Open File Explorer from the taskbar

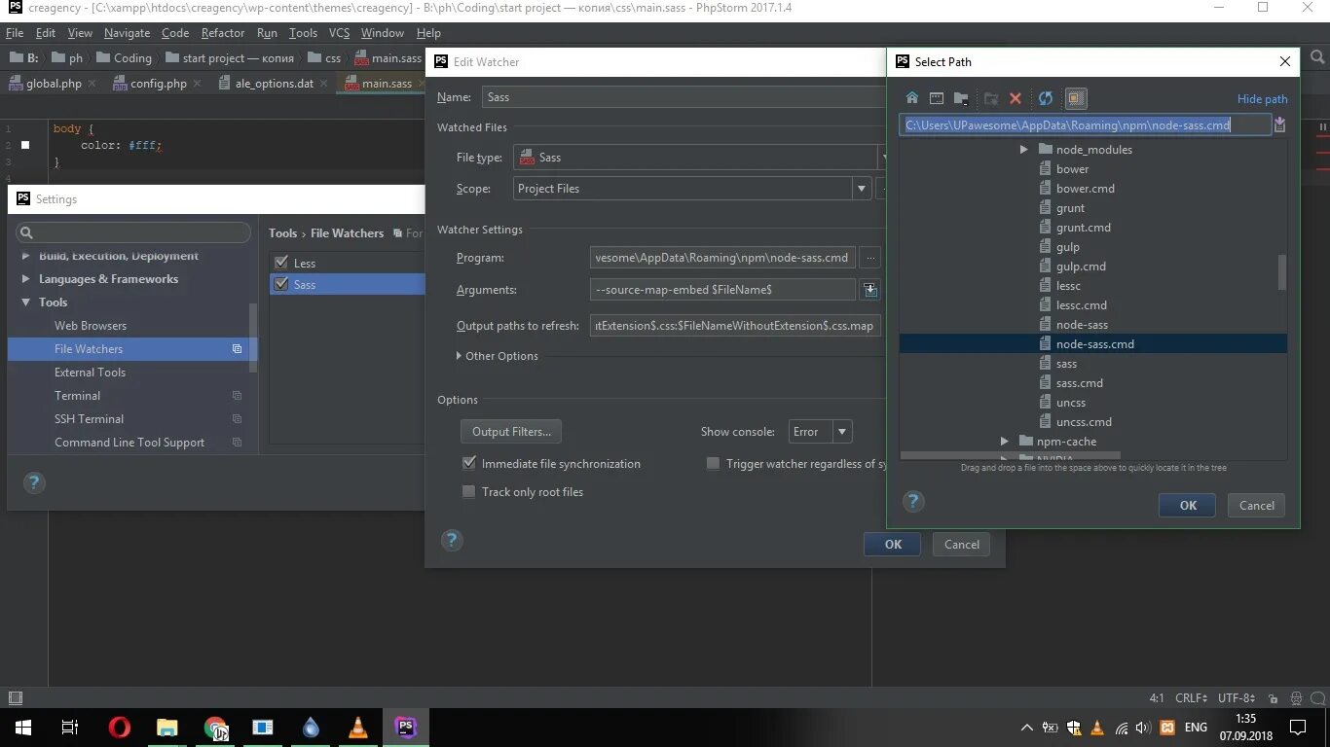(167, 728)
